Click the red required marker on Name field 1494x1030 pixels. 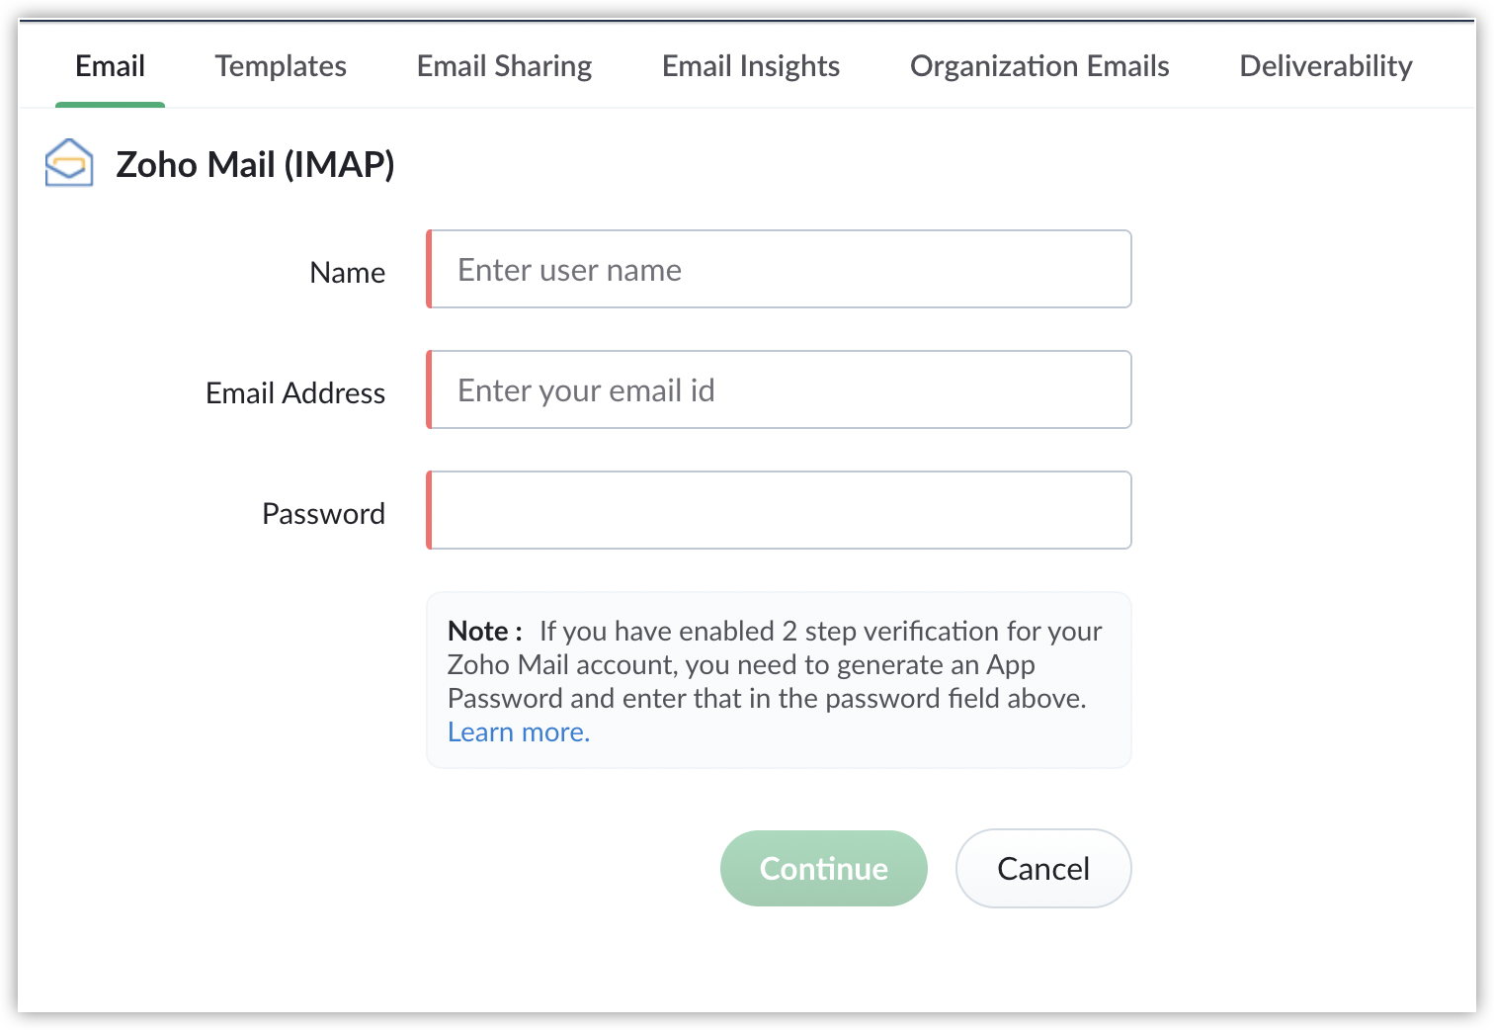429,269
